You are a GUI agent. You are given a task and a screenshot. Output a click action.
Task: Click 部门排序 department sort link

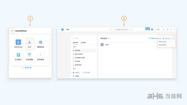tap(86, 72)
